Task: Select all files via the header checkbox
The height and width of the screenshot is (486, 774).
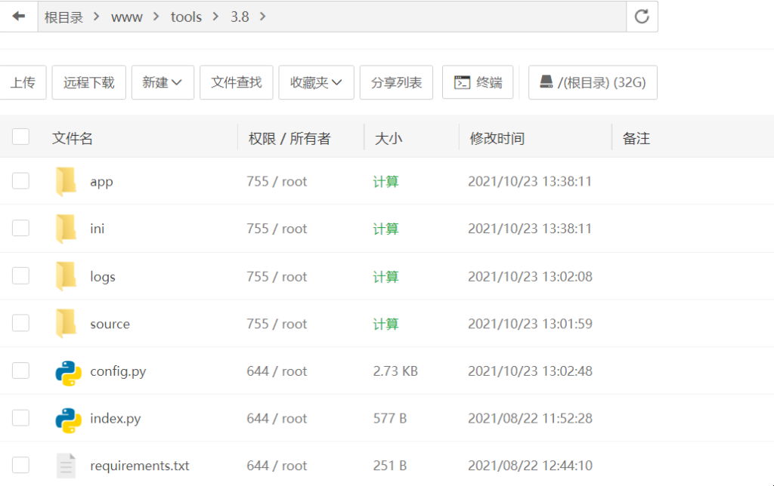Action: [20, 137]
